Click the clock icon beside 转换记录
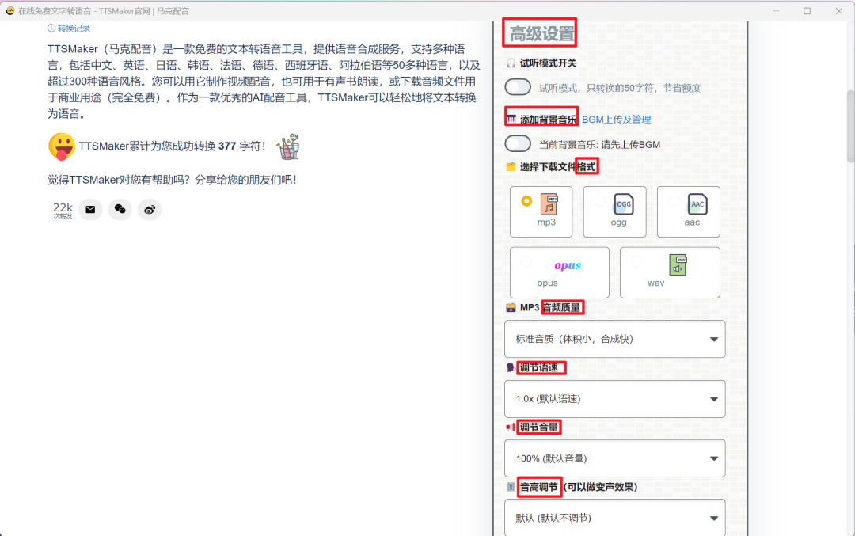 pyautogui.click(x=51, y=28)
